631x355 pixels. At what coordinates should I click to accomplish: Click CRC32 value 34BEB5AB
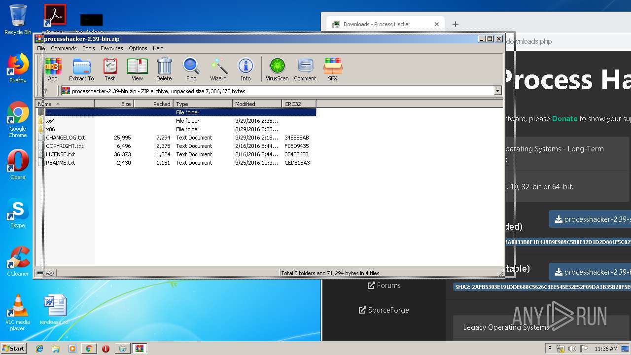297,138
